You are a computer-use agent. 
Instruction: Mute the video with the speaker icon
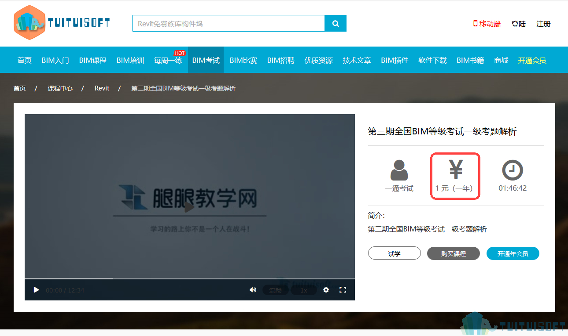[x=253, y=290]
